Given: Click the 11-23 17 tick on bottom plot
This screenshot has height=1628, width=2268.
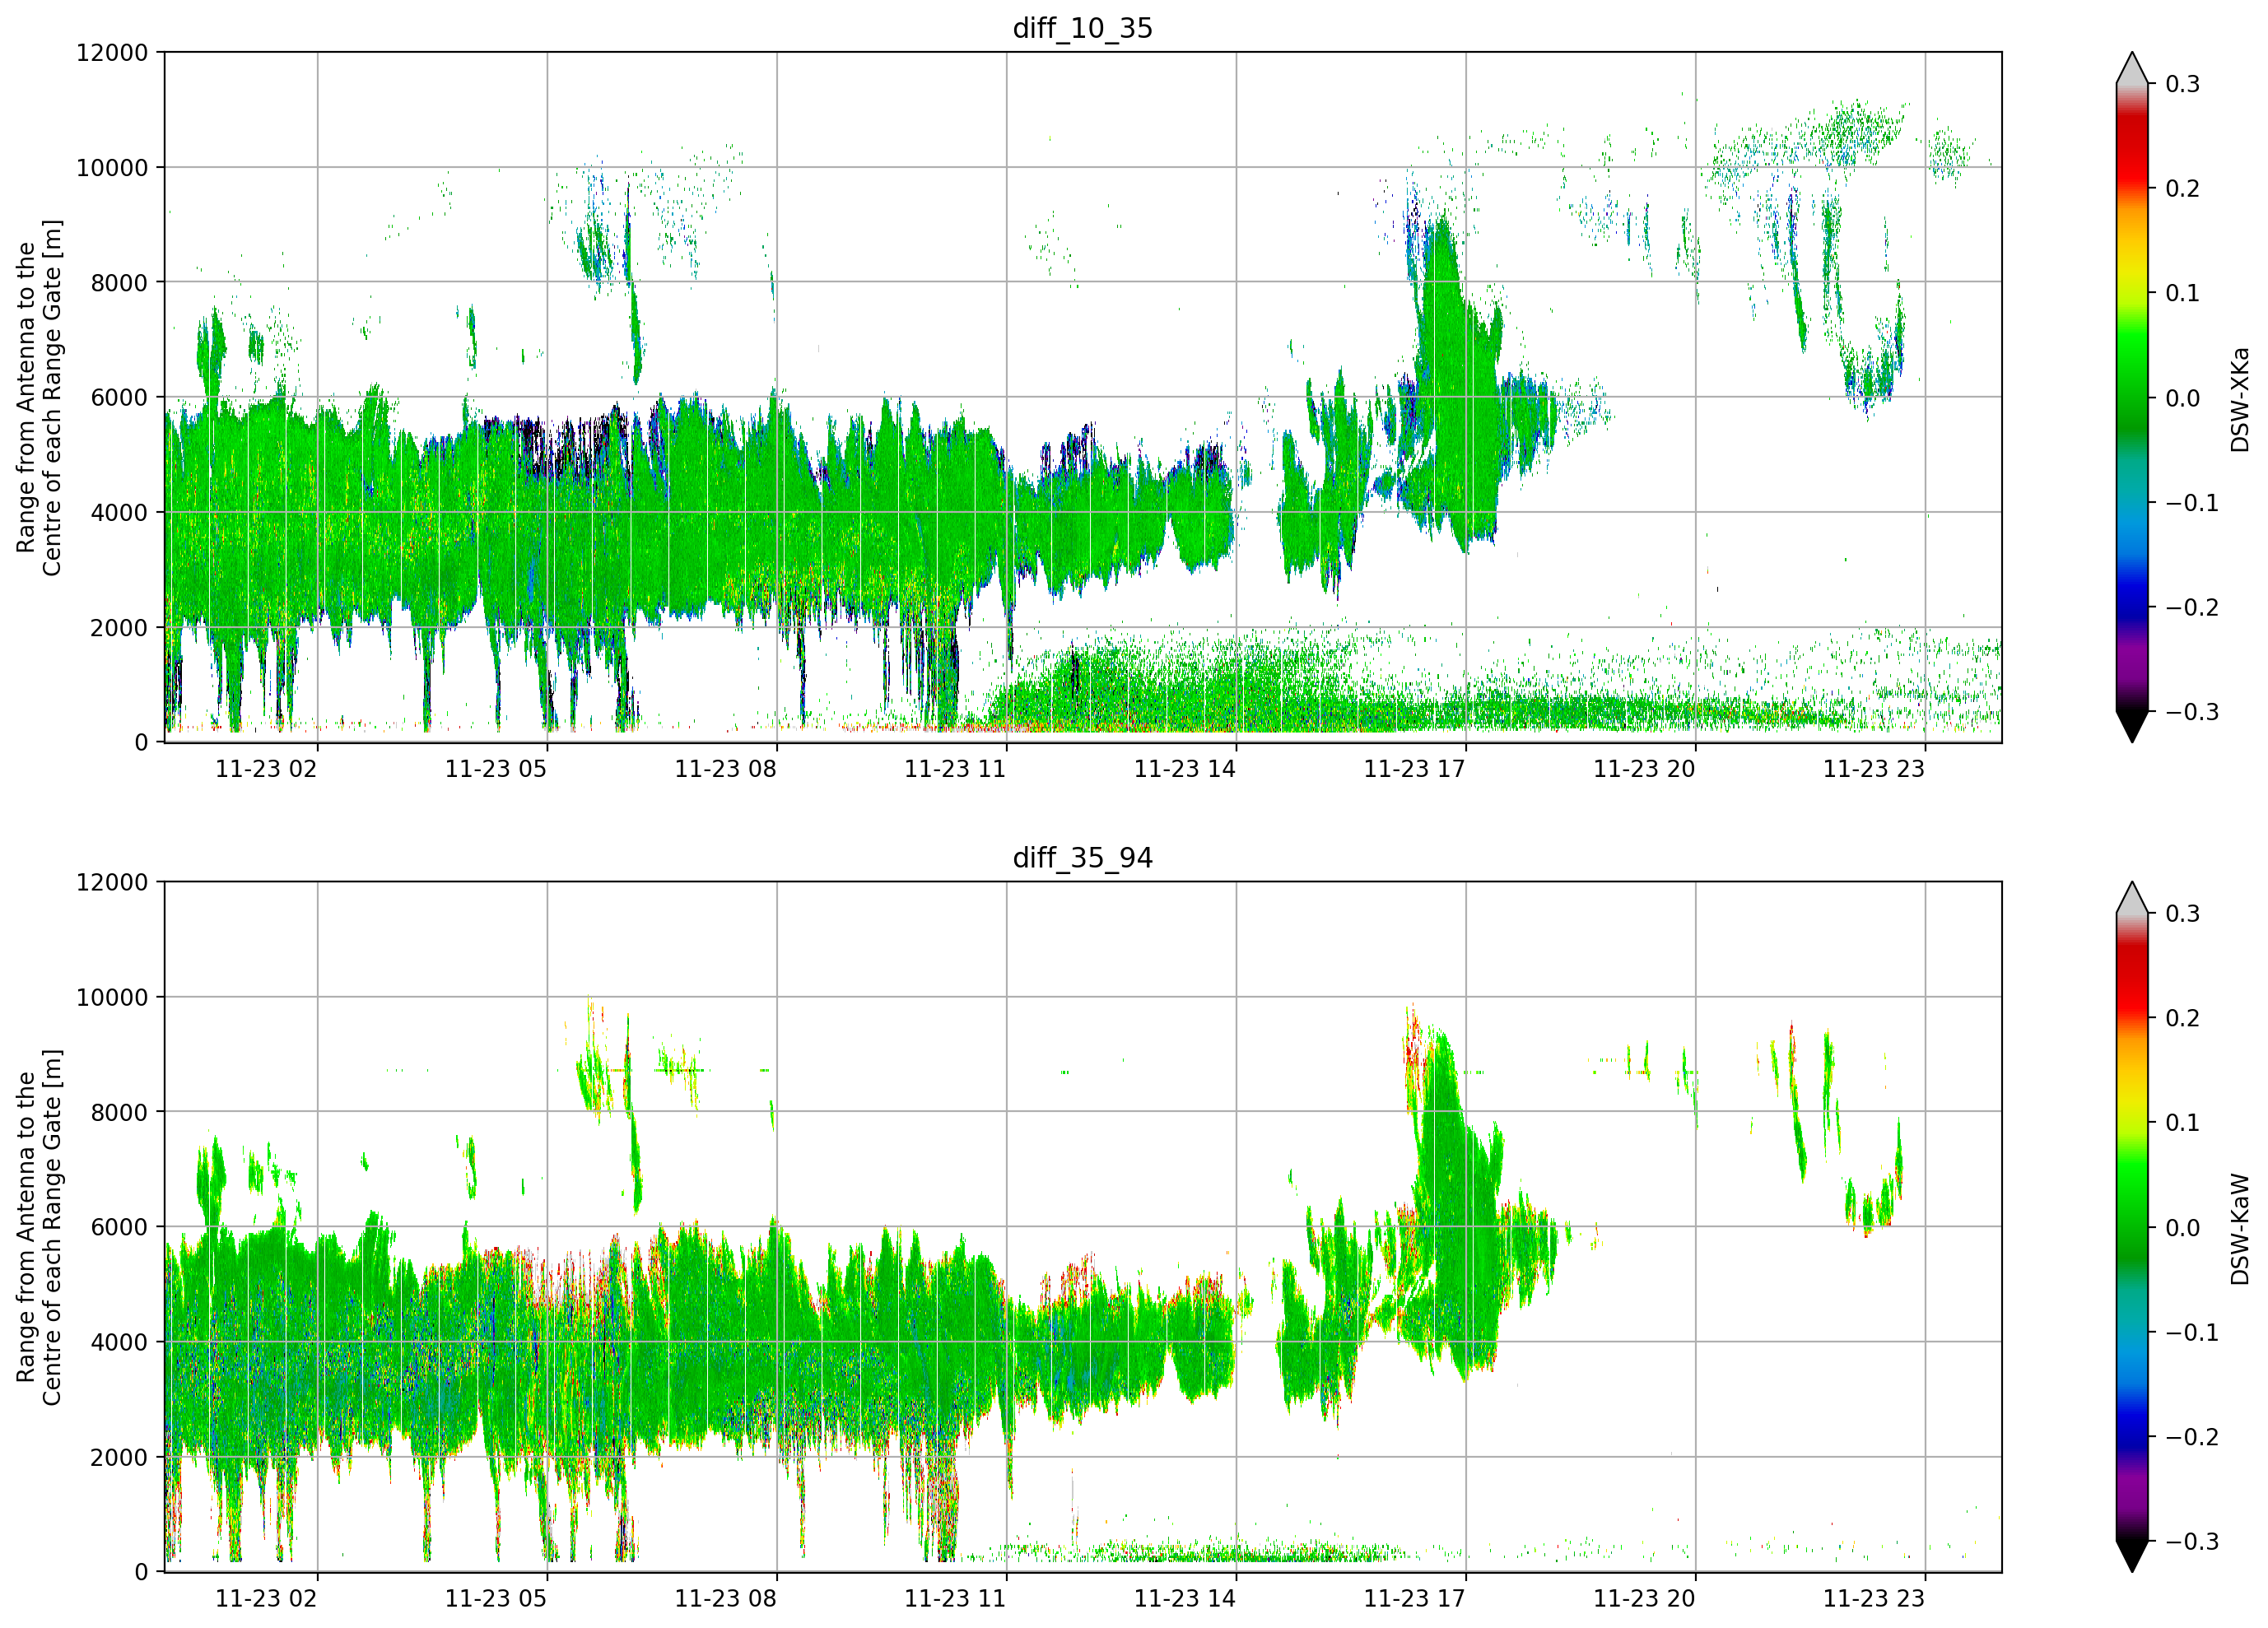Looking at the screenshot, I should tap(1414, 1598).
